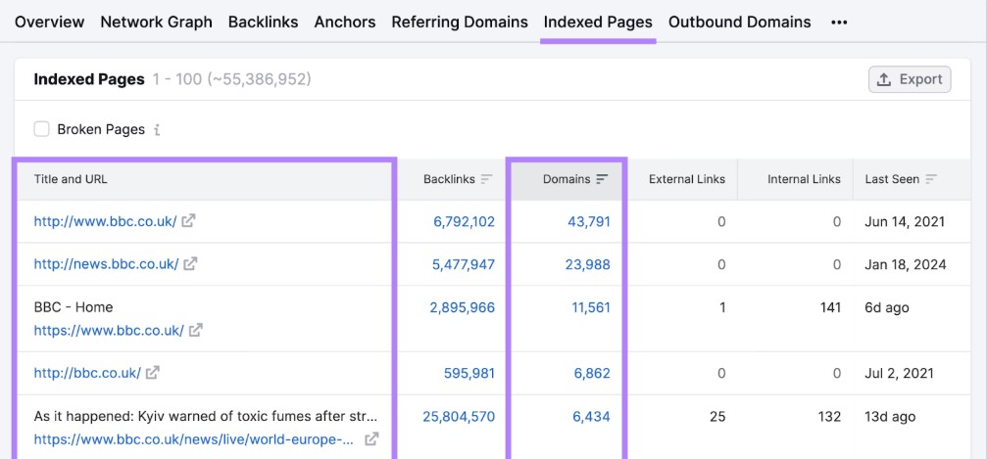
Task: Click the Export button
Action: 910,80
